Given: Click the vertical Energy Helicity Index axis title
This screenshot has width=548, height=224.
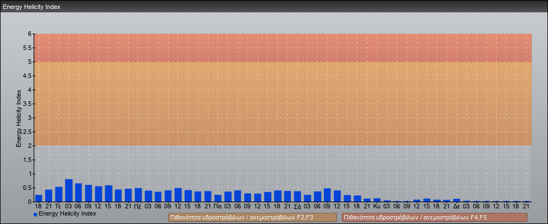Looking at the screenshot, I should click(x=18, y=118).
